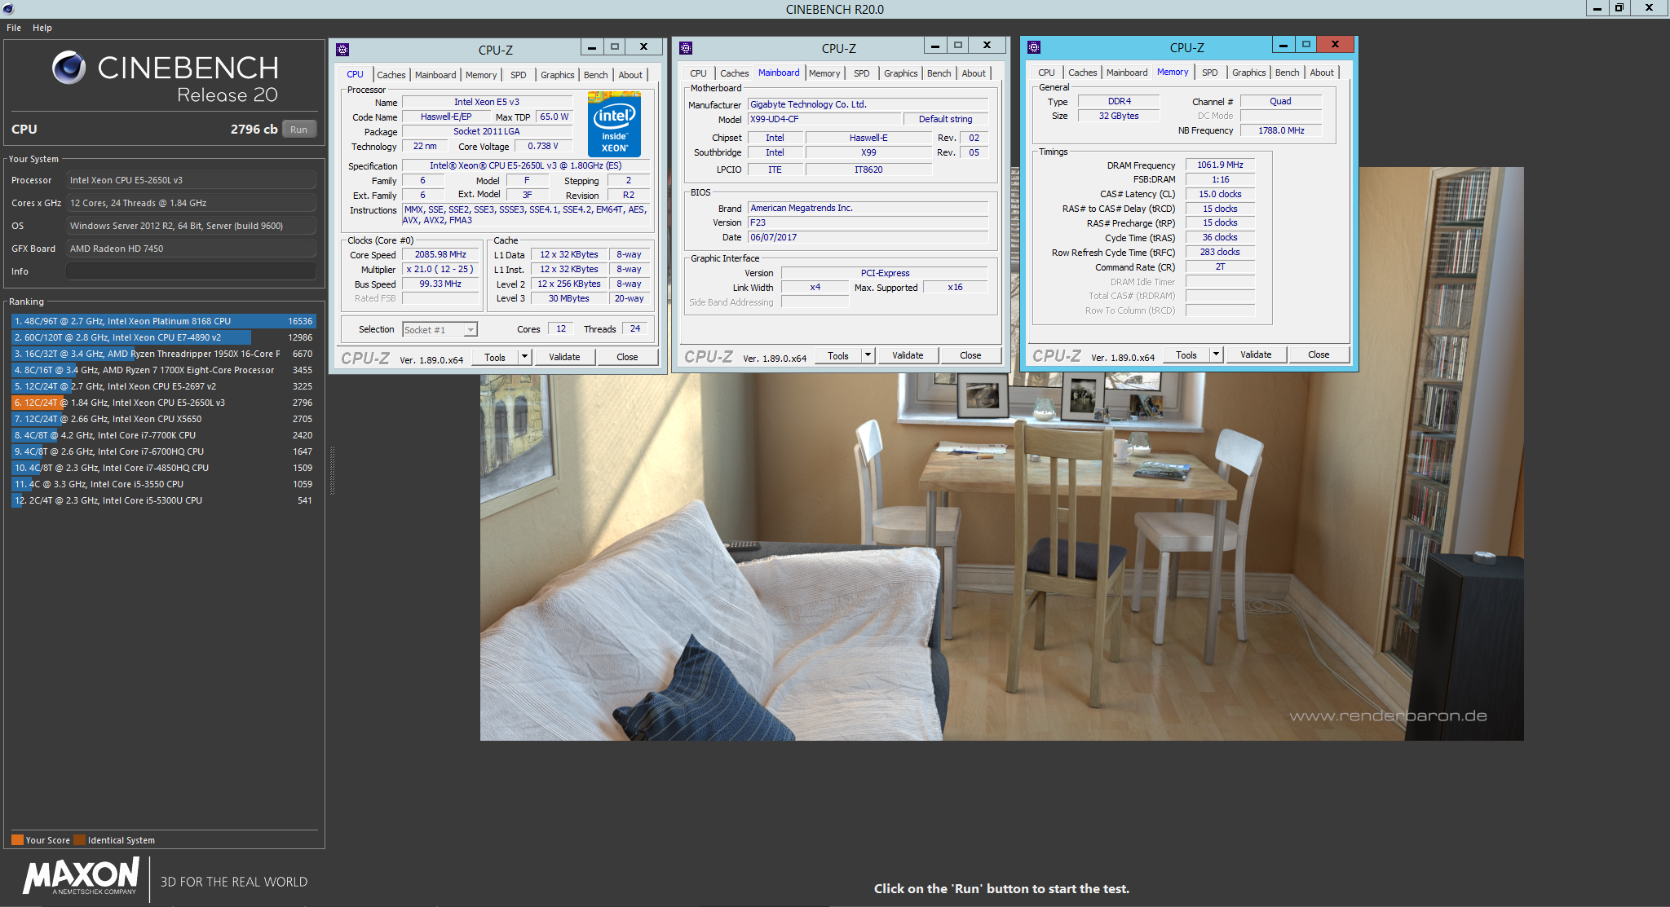This screenshot has width=1670, height=907.
Task: Click the Processor field Intel Xeon CPU E5-2650L v3
Action: (191, 180)
